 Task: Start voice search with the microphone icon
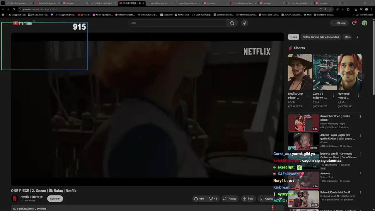(x=245, y=23)
